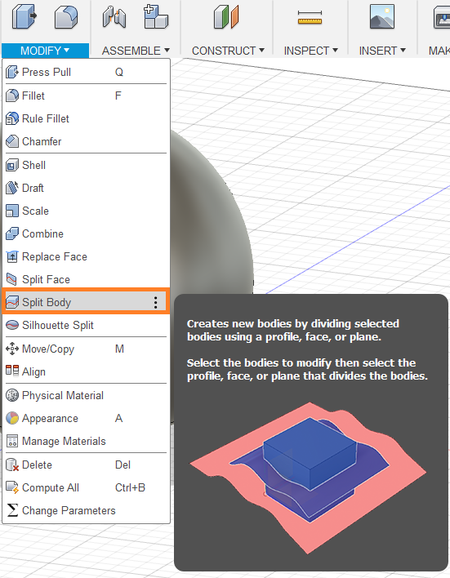
Task: Click Split Body tooltip preview image
Action: coord(309,478)
